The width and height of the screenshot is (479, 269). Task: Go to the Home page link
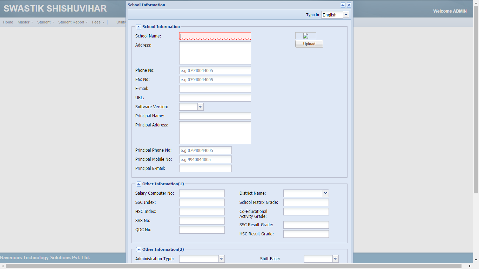[x=8, y=22]
